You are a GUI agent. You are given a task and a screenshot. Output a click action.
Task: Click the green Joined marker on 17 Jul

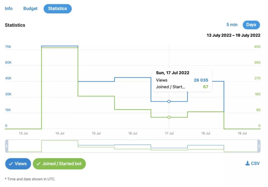coord(169,117)
